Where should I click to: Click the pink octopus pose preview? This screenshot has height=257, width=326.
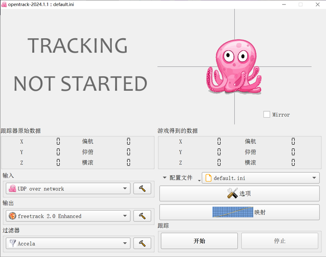point(234,66)
